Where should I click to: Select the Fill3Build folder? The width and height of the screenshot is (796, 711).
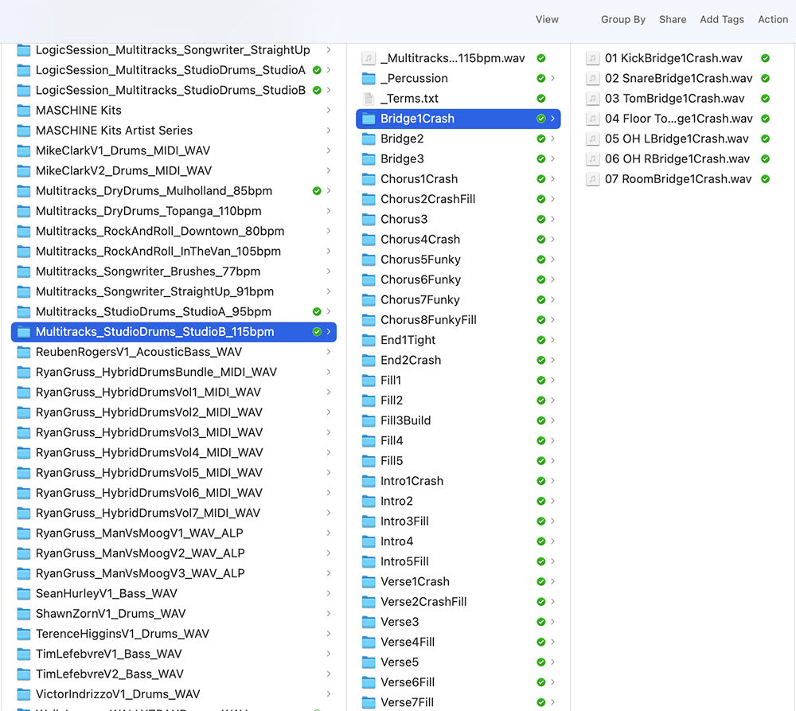[405, 420]
